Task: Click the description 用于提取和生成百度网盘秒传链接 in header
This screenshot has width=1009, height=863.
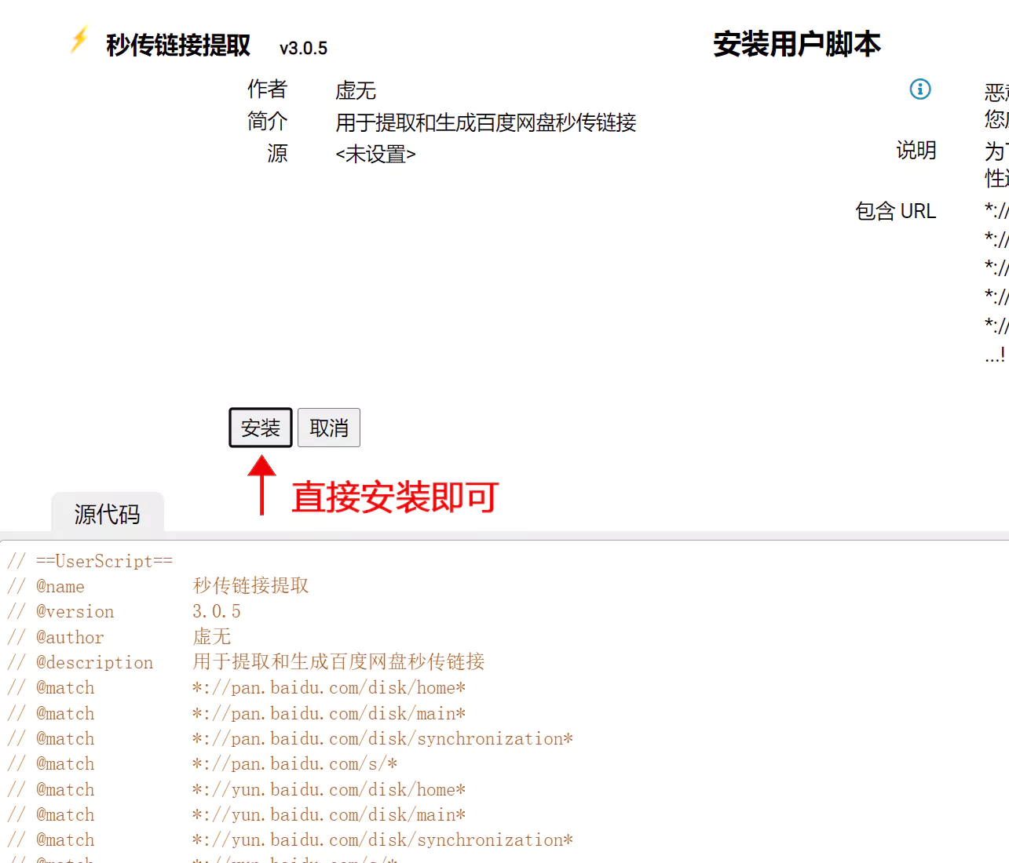Action: coord(485,122)
